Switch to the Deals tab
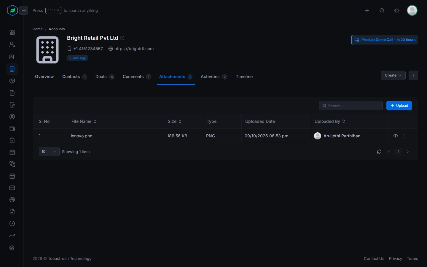 tap(105, 77)
